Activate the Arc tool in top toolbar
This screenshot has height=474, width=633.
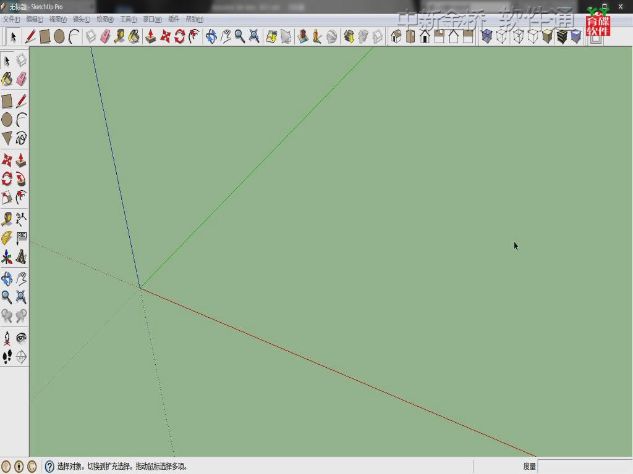(x=74, y=36)
